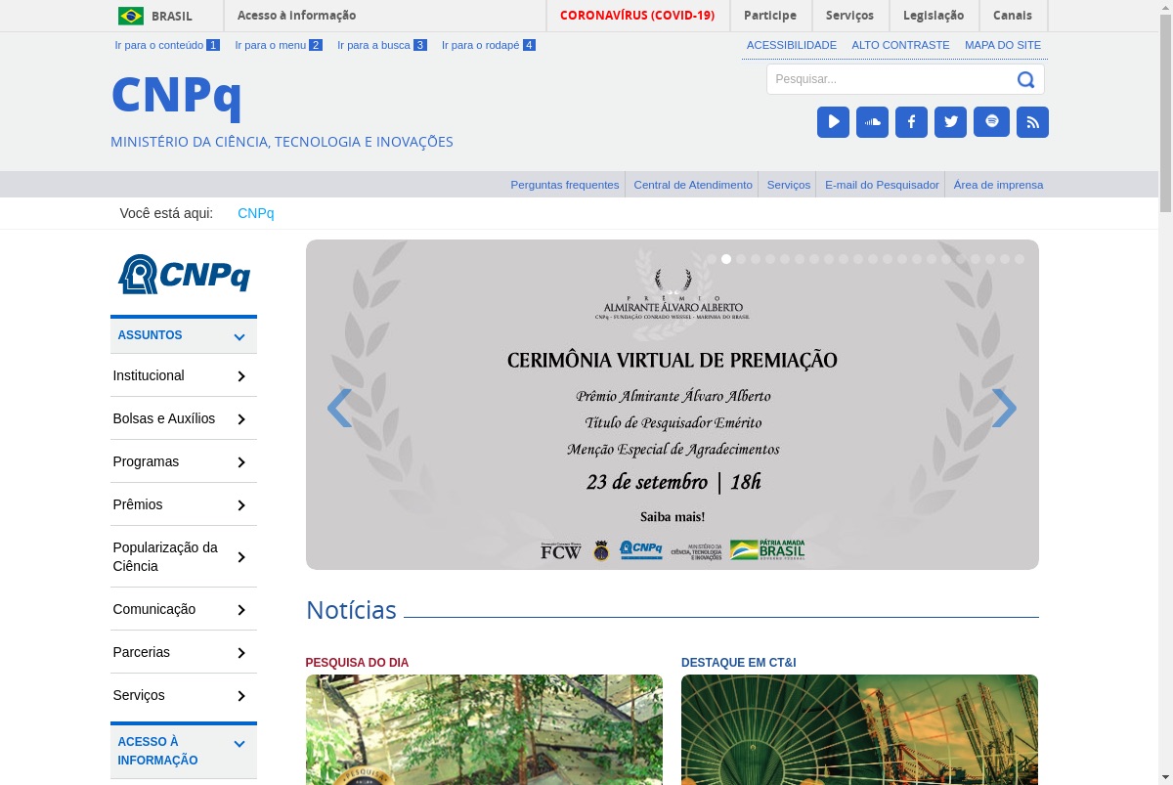Open MAPA DO SITE link
This screenshot has height=785, width=1173.
pyautogui.click(x=1003, y=45)
